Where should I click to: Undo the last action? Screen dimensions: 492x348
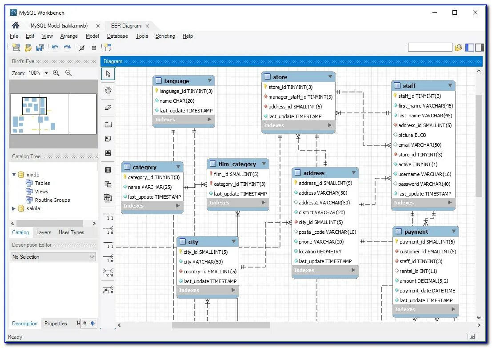(x=55, y=48)
